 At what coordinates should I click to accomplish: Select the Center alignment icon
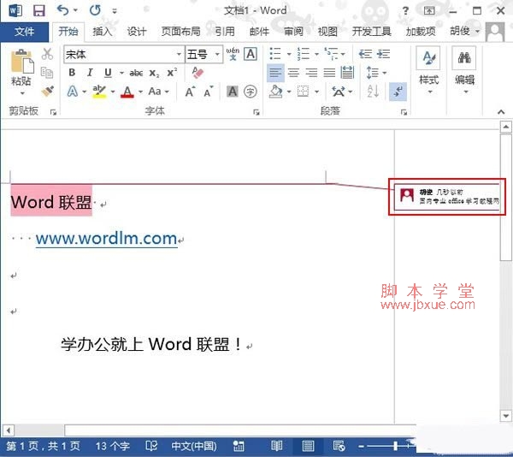(293, 73)
